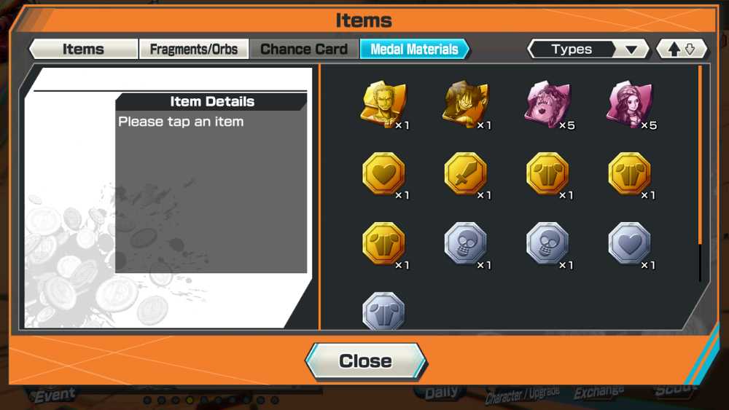729x410 pixels.
Task: Close the Items window
Action: 365,361
